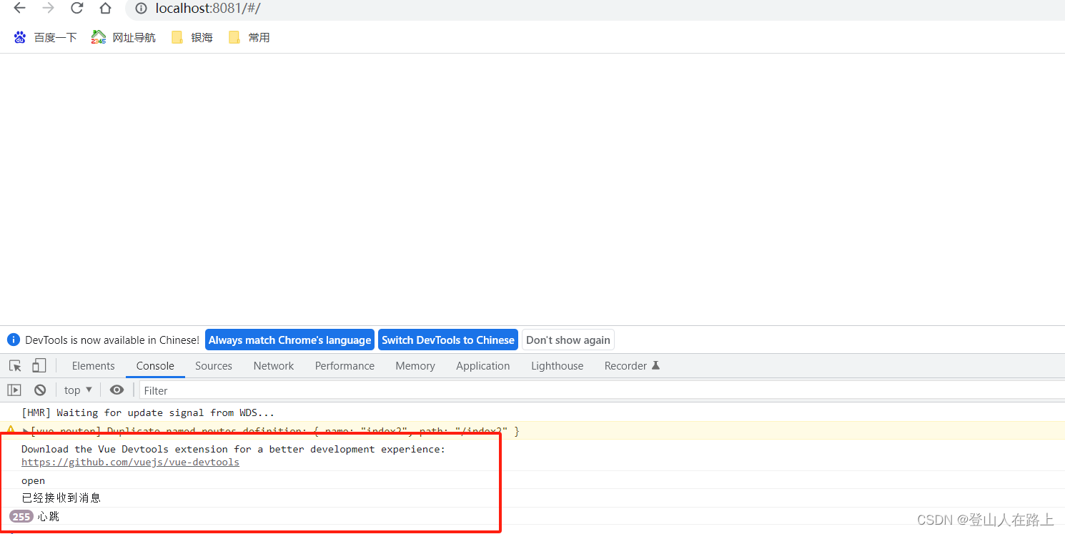Switch to the Elements tab

(93, 365)
